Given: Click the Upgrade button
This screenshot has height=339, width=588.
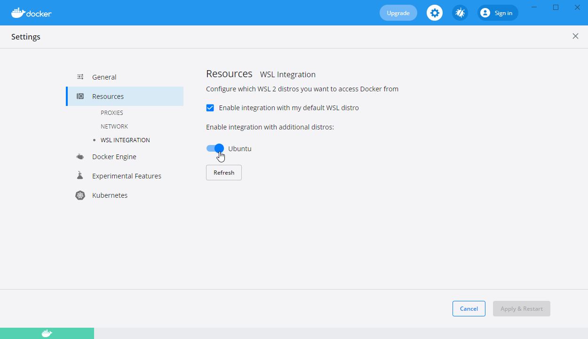Looking at the screenshot, I should coord(398,13).
